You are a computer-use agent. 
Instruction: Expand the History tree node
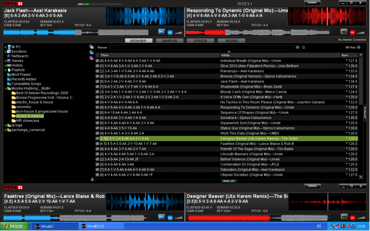point(6,65)
